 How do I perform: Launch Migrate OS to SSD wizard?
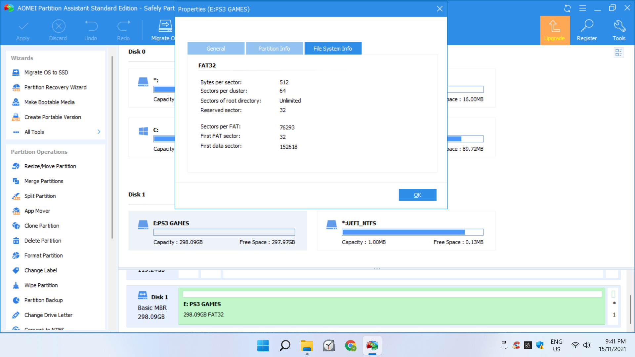46,72
